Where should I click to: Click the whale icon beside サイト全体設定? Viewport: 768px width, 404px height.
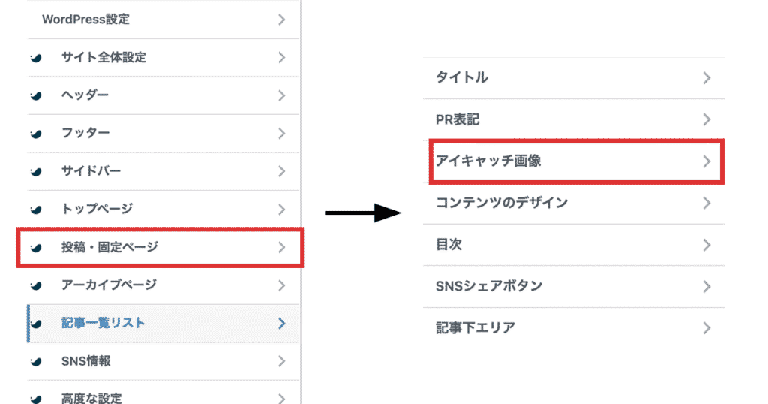(34, 58)
